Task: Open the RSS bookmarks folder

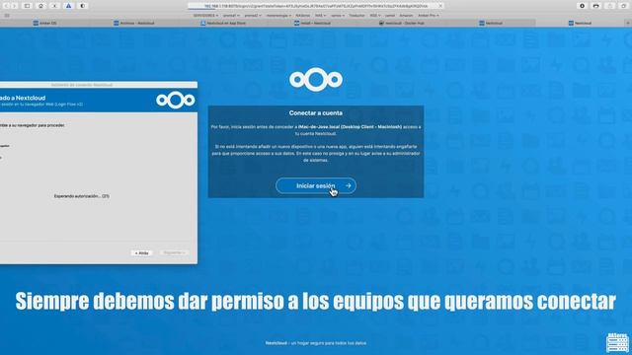Action: tap(375, 16)
